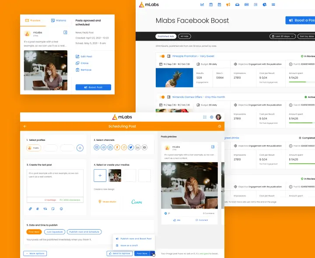The width and height of the screenshot is (315, 258).
Task: Click the orange megaphone boost icon in the top navigation
Action: coord(228,5)
